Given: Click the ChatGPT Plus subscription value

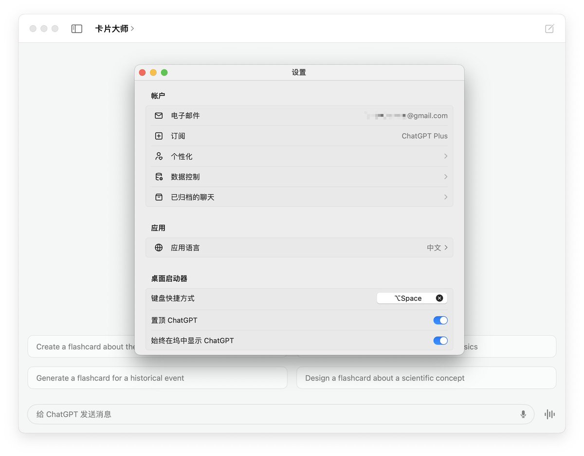Looking at the screenshot, I should pyautogui.click(x=424, y=136).
